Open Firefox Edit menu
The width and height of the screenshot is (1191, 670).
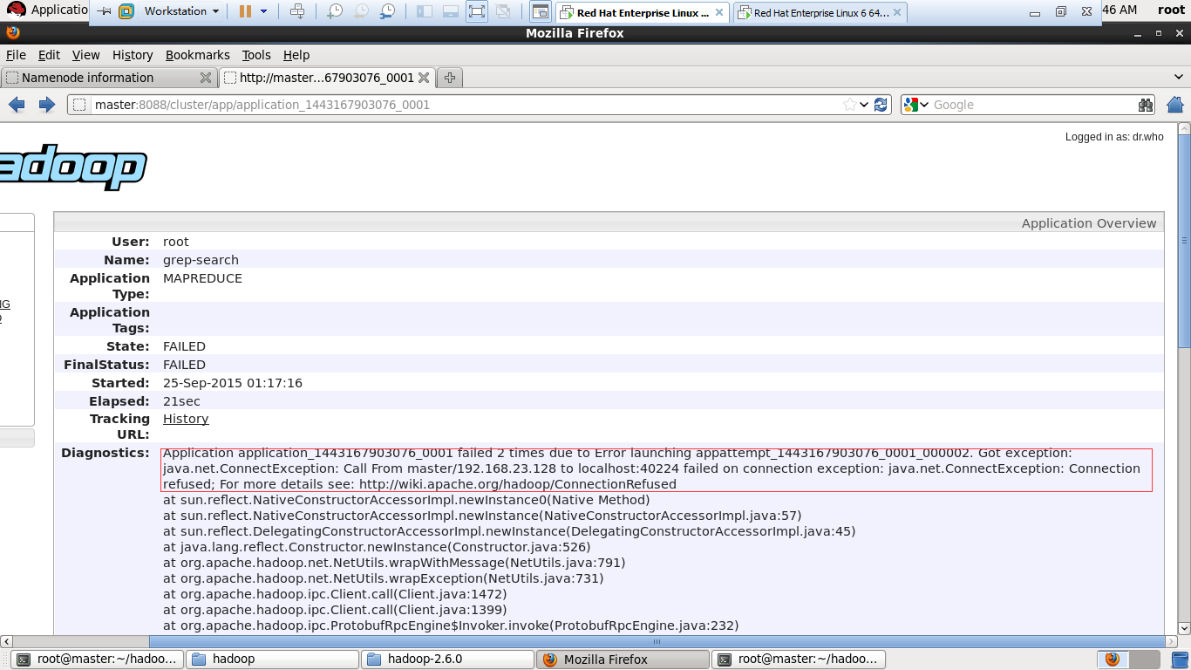[49, 55]
